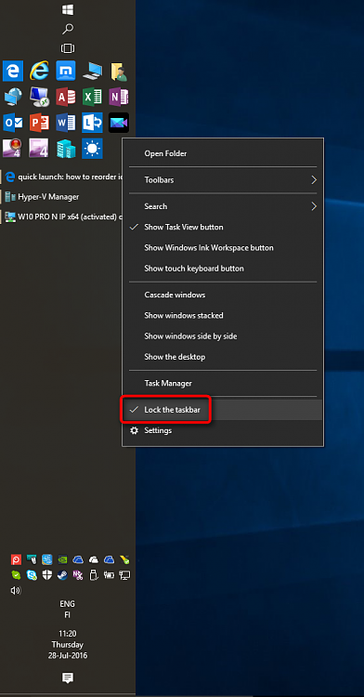Launch Microsoft Lync

coord(92,123)
